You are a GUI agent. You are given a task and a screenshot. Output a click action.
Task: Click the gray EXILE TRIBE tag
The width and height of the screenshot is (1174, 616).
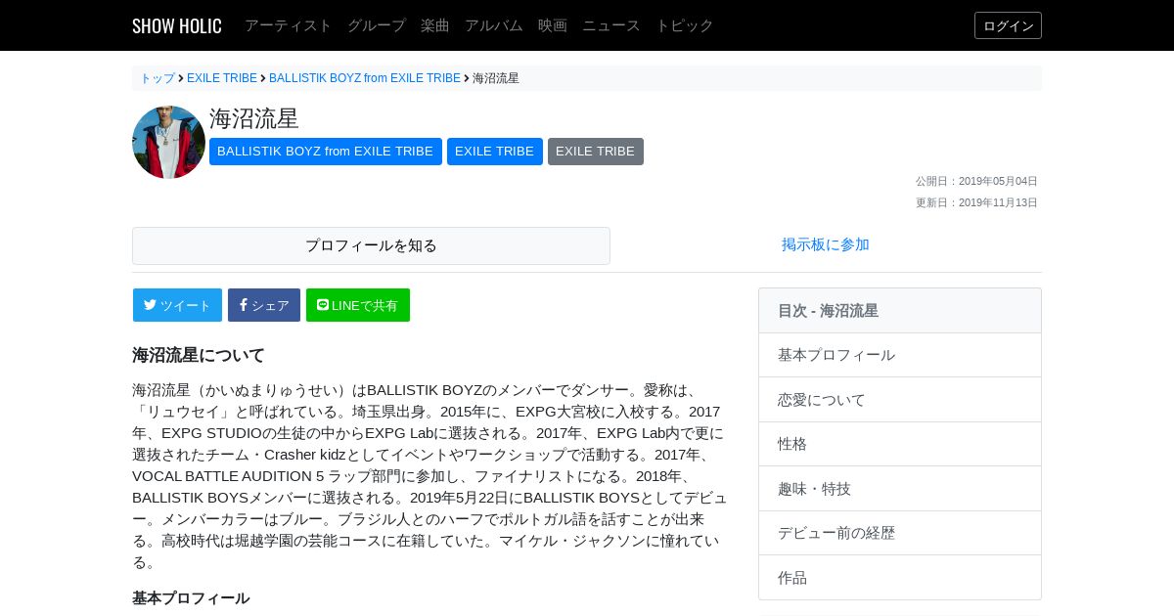coord(596,152)
